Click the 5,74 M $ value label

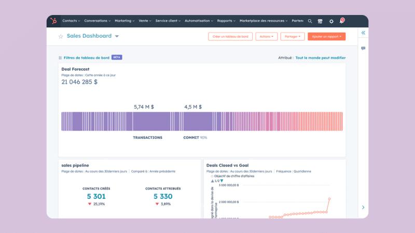[x=144, y=107]
